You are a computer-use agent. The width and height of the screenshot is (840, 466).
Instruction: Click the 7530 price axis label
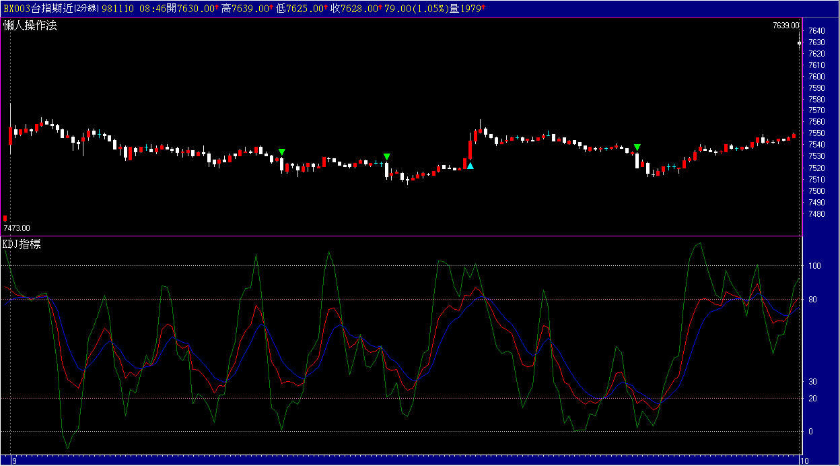coord(816,157)
